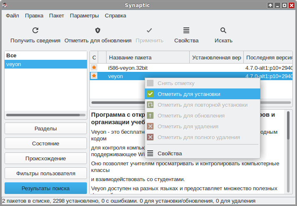Click the X icon beside Отметить для удаления
The height and width of the screenshot is (206, 297).
point(150,126)
